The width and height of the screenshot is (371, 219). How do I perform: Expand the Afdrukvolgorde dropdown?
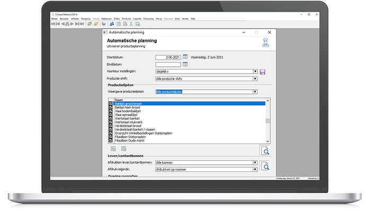click(255, 170)
